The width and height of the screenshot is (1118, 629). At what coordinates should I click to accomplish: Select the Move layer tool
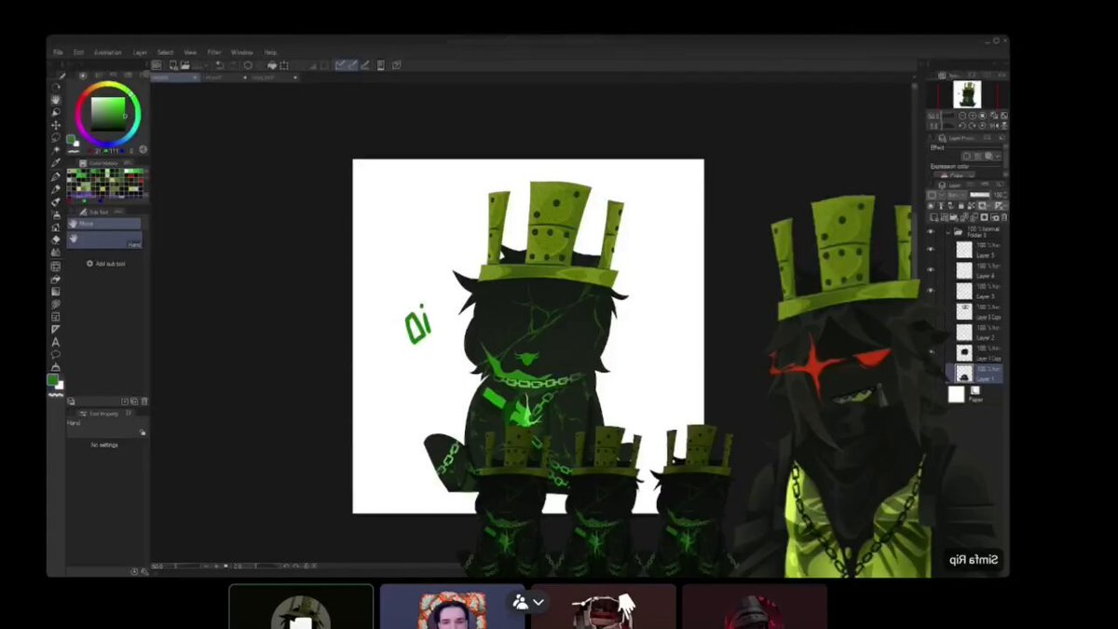pos(56,124)
